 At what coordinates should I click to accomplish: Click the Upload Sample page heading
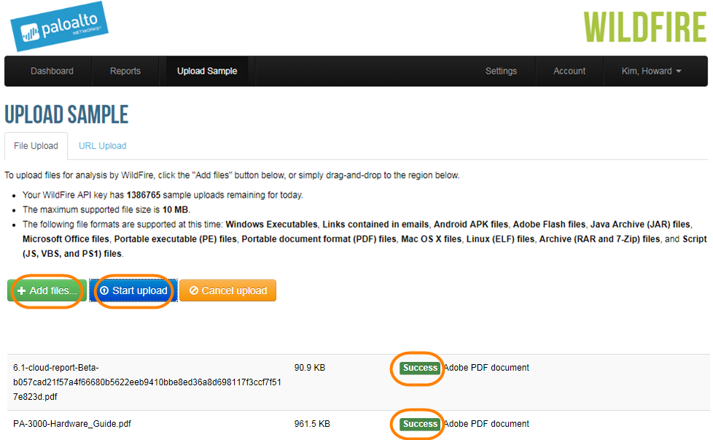(x=66, y=115)
